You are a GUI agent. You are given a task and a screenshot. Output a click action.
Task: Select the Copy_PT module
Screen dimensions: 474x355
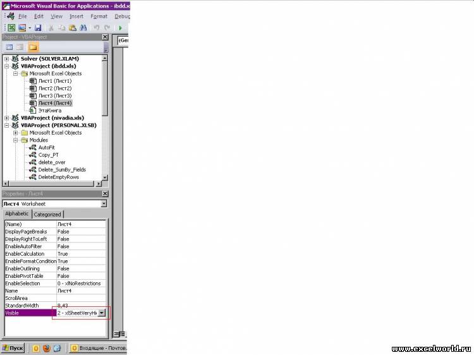click(x=49, y=155)
